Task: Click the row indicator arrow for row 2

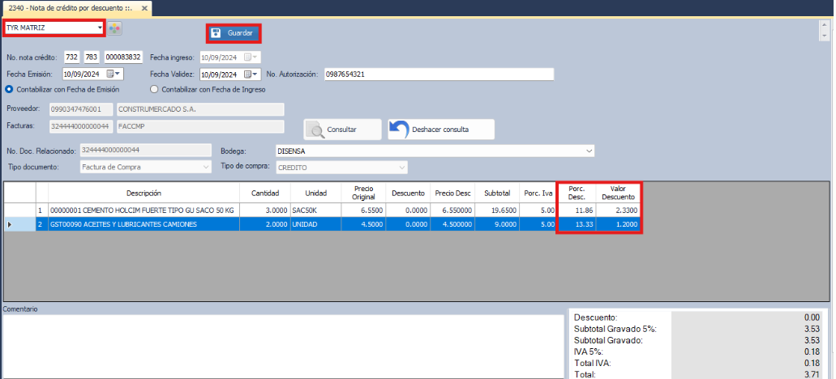Action: point(10,224)
